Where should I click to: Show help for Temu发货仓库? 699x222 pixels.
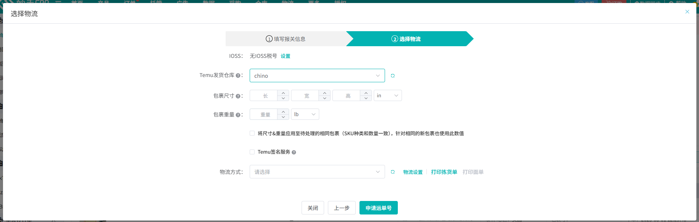click(x=238, y=76)
